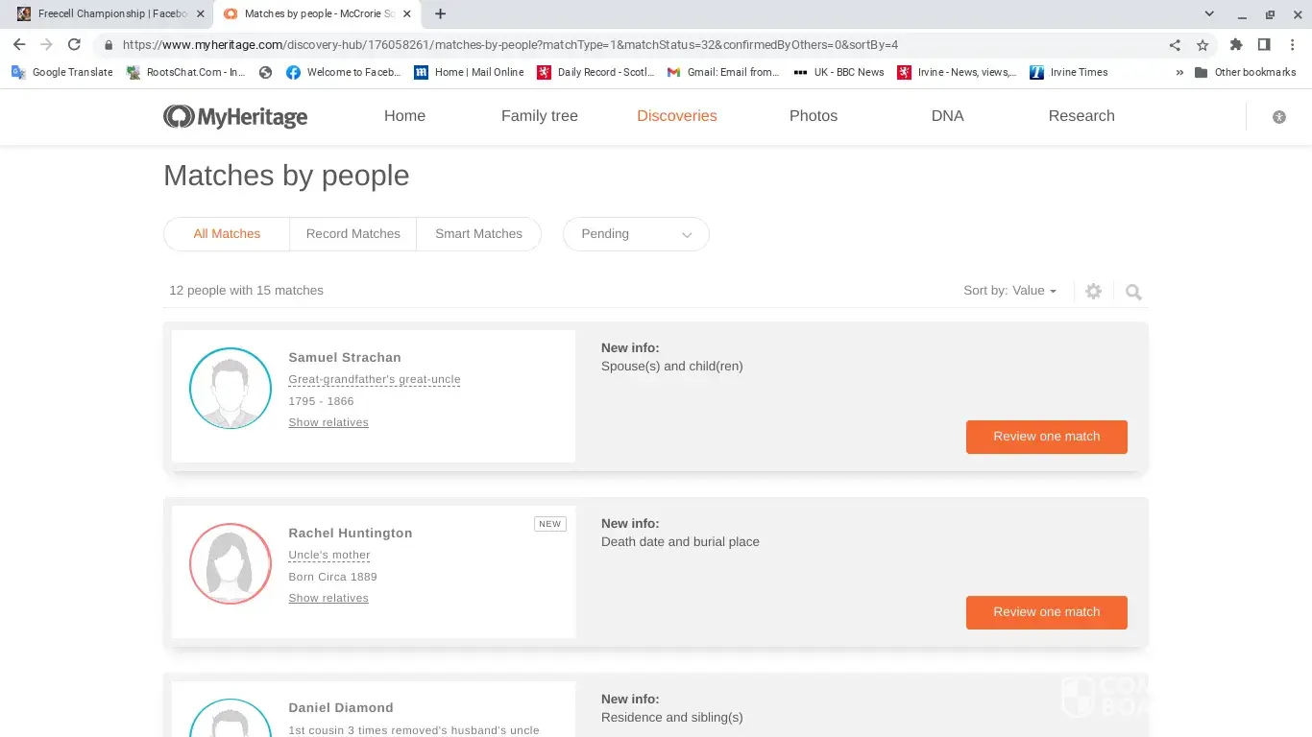The image size is (1312, 737).
Task: Show relatives of Rachel Huntington
Action: tap(328, 598)
